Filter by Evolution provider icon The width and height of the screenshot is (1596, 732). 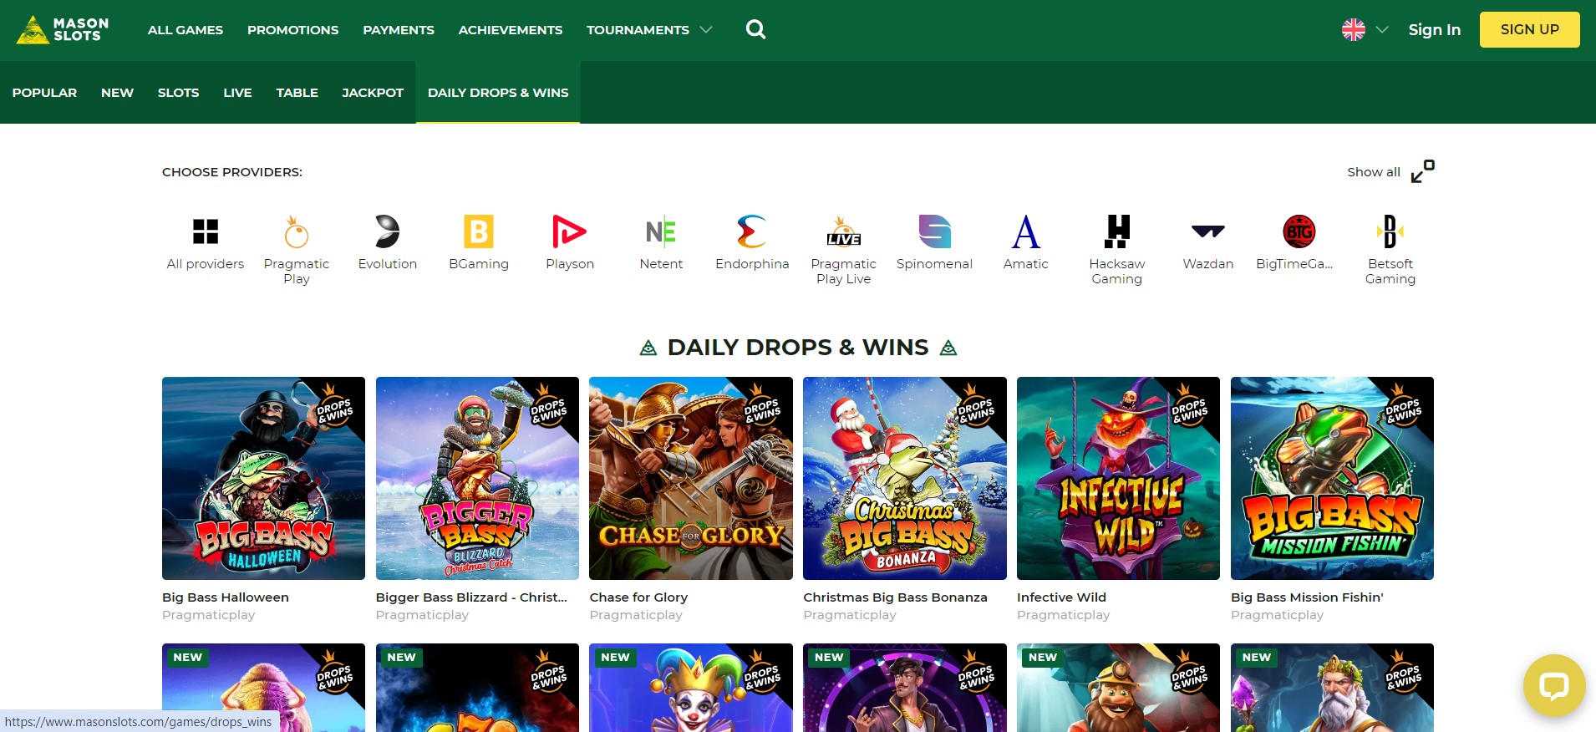387,231
